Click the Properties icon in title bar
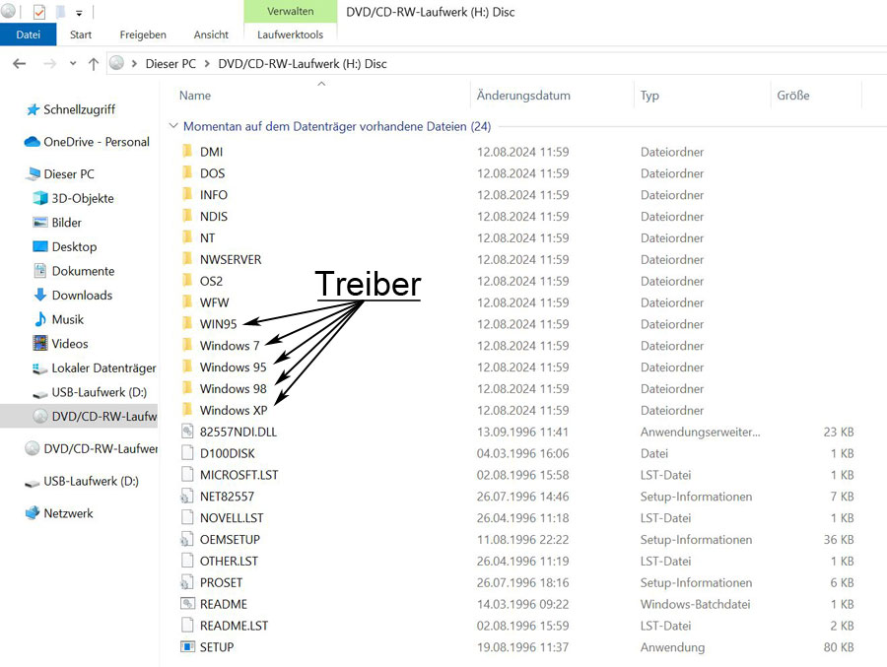Image resolution: width=887 pixels, height=667 pixels. pyautogui.click(x=39, y=12)
